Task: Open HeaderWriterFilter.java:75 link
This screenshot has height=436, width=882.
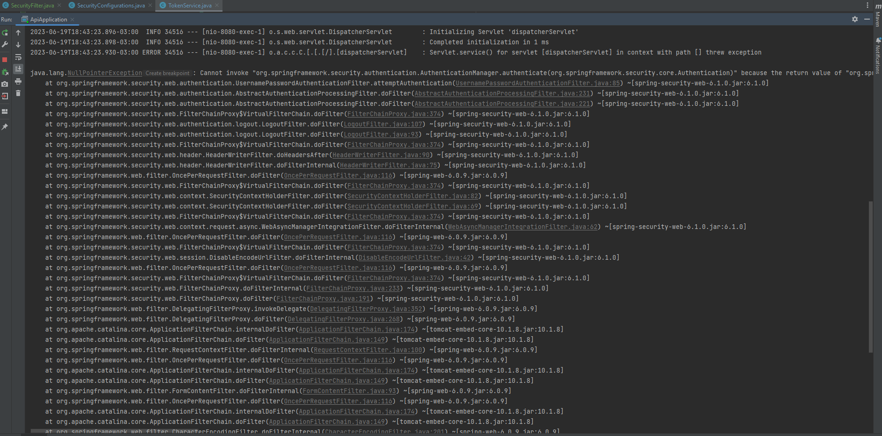Action: click(389, 166)
